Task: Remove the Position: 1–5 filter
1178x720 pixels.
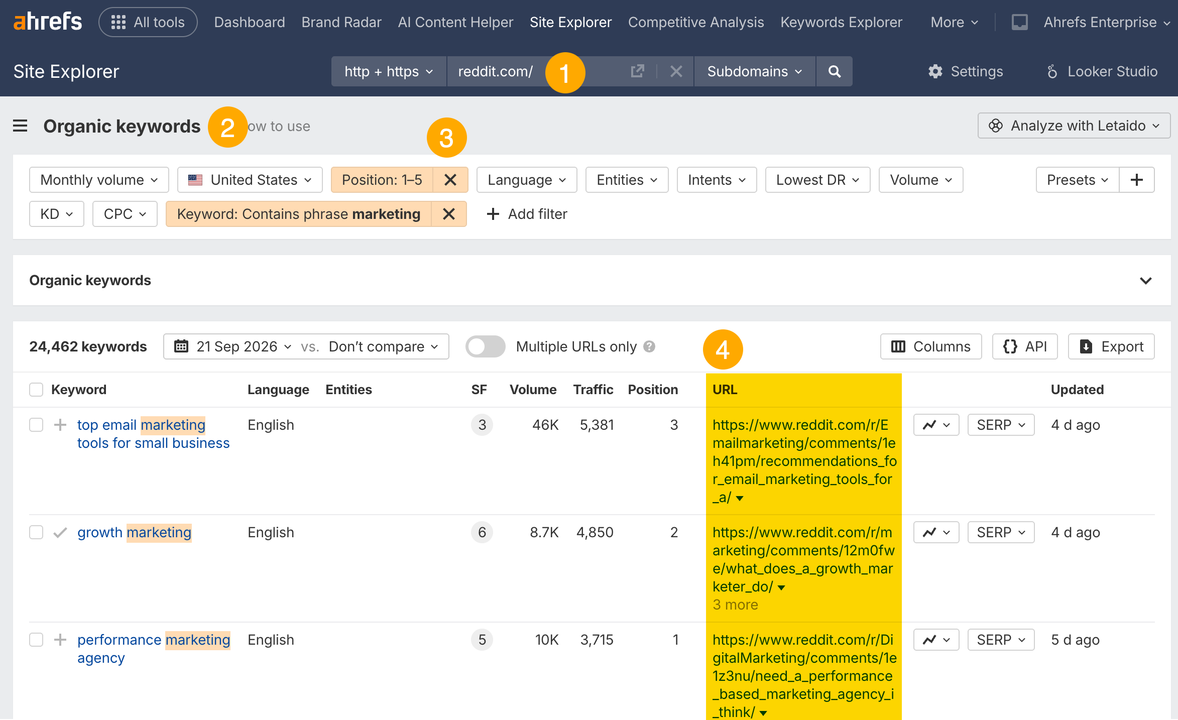Action: [x=450, y=180]
